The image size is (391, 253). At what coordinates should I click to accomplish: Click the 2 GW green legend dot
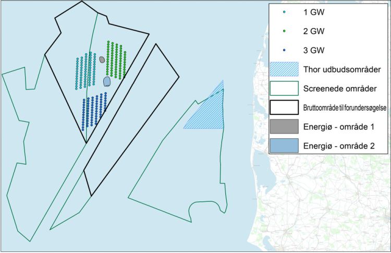point(284,31)
